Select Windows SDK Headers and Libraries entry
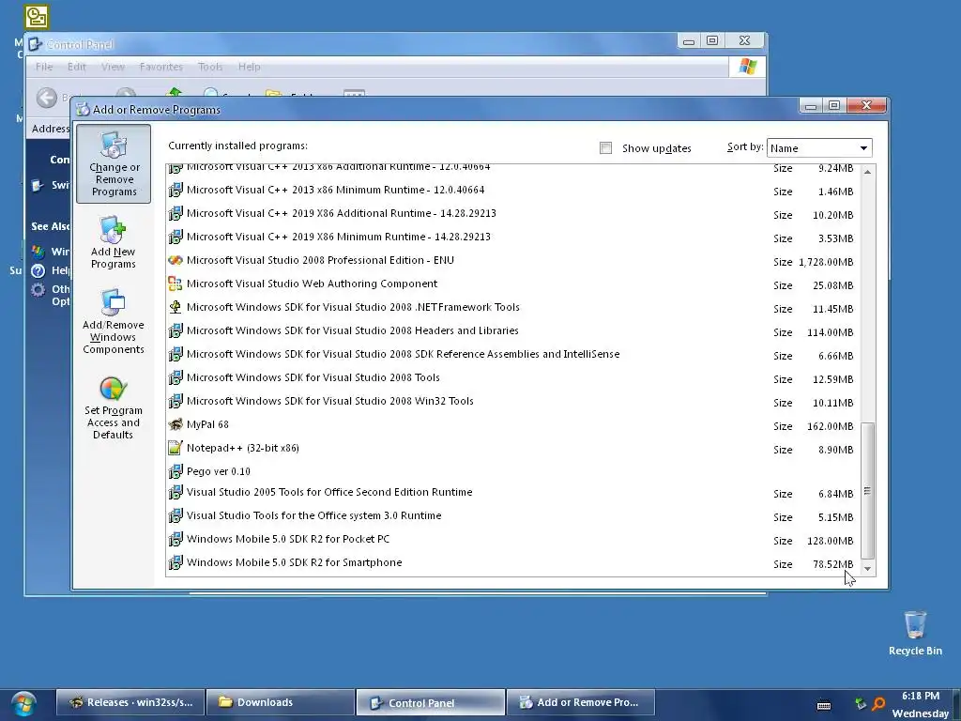This screenshot has width=961, height=721. click(353, 330)
